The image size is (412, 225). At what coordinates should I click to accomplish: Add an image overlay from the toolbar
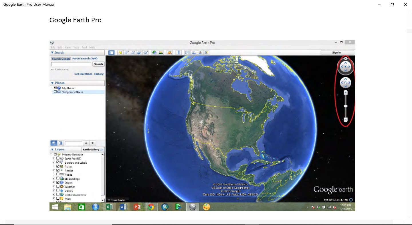[x=139, y=52]
